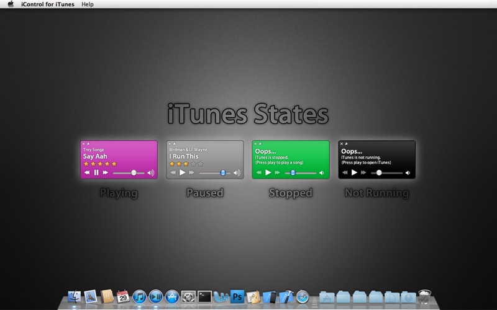Open iOS Simulator icon in dock
The width and height of the screenshot is (497, 310).
click(270, 297)
